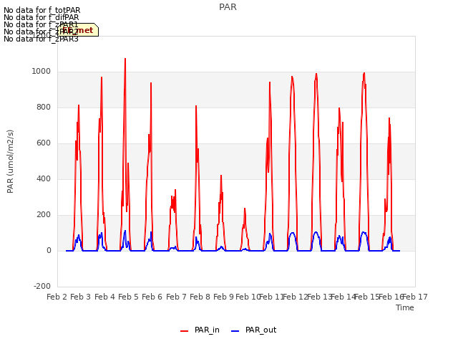
Task: Click the blue PAR_out legend swatch
Action: click(x=235, y=331)
